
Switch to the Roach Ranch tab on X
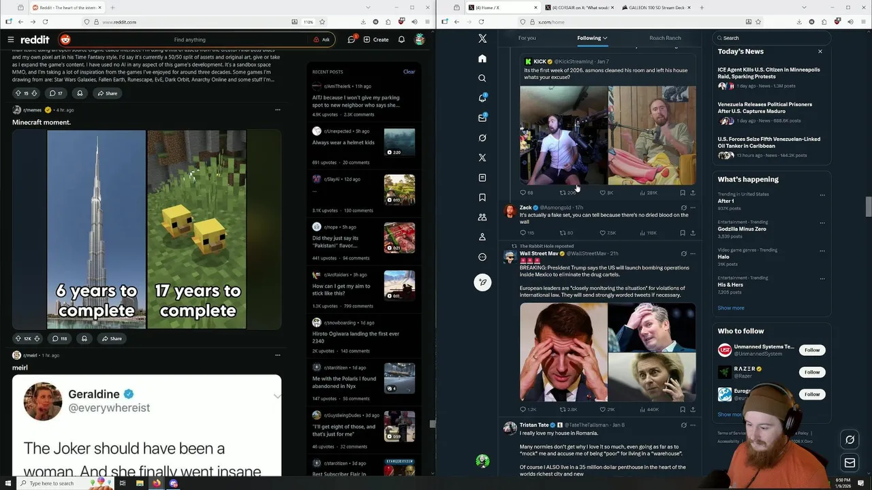pyautogui.click(x=665, y=38)
